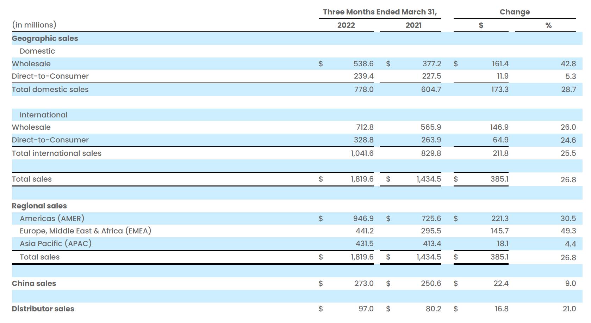The height and width of the screenshot is (323, 591).
Task: Click the 80.2 cell
Action: point(433,309)
